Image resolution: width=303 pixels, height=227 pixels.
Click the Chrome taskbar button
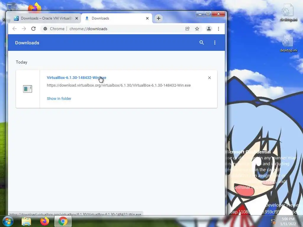(63, 221)
